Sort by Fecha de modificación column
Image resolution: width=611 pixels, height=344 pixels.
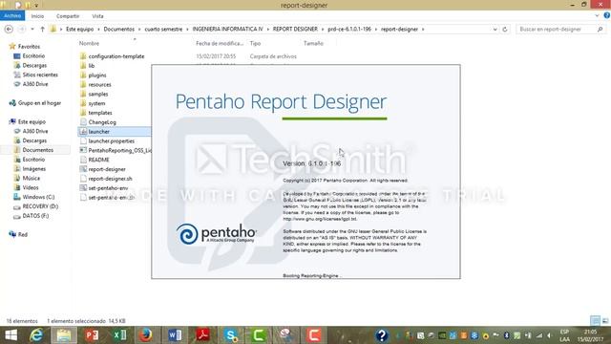(220, 43)
